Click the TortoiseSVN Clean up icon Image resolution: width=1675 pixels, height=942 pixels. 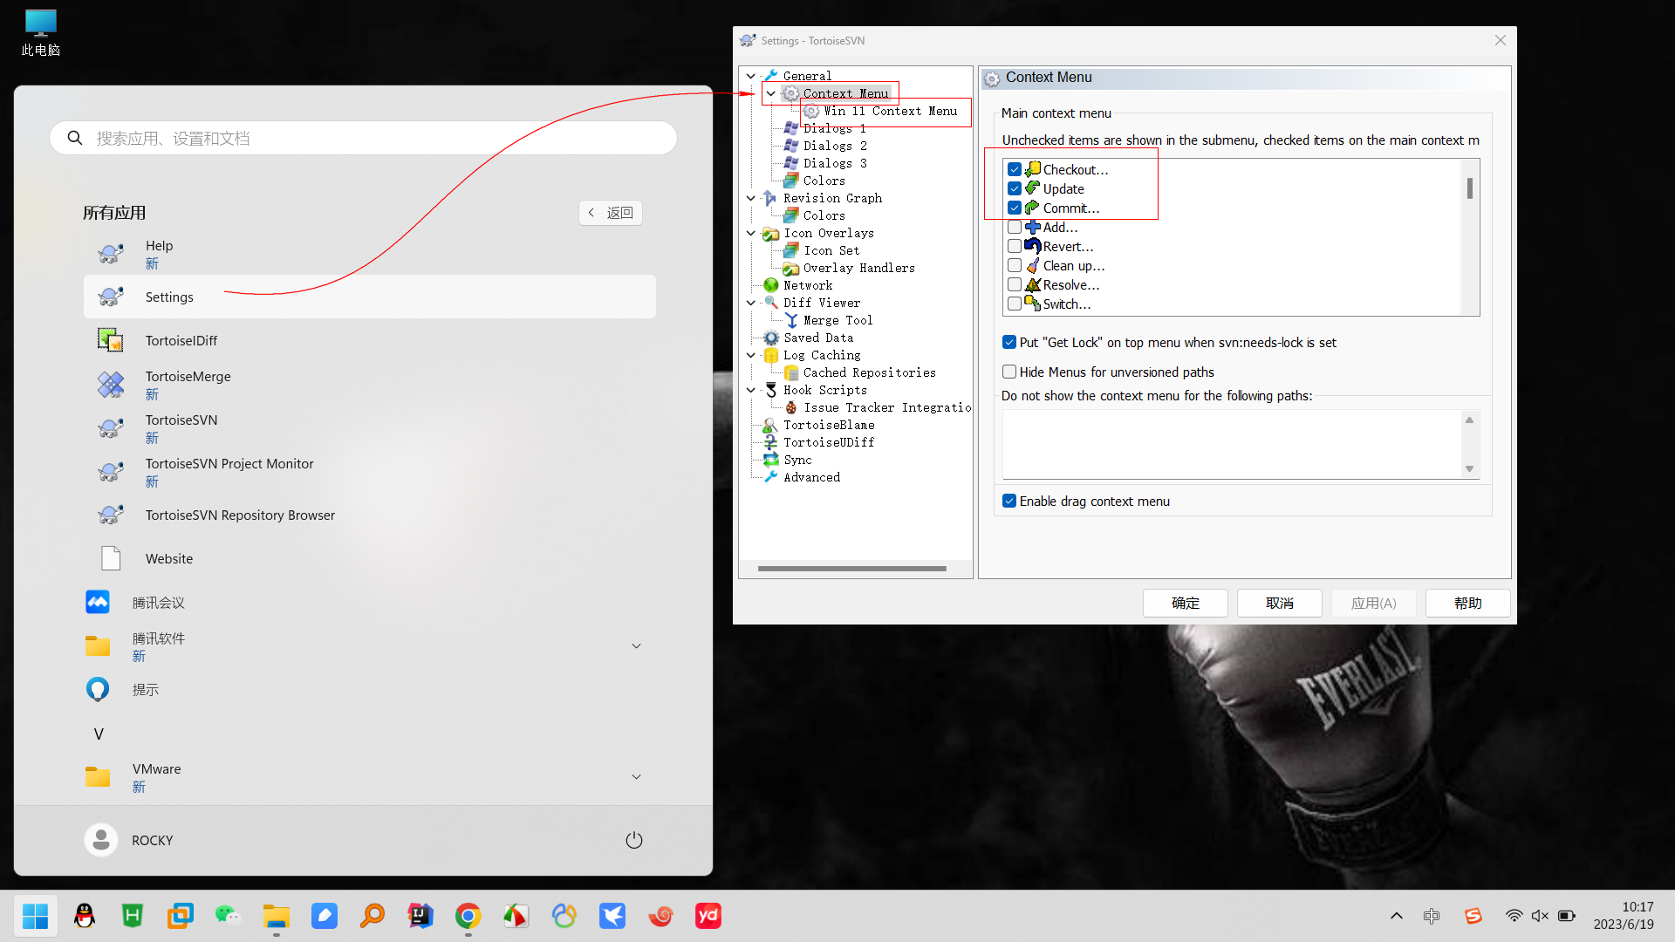[x=1032, y=264]
